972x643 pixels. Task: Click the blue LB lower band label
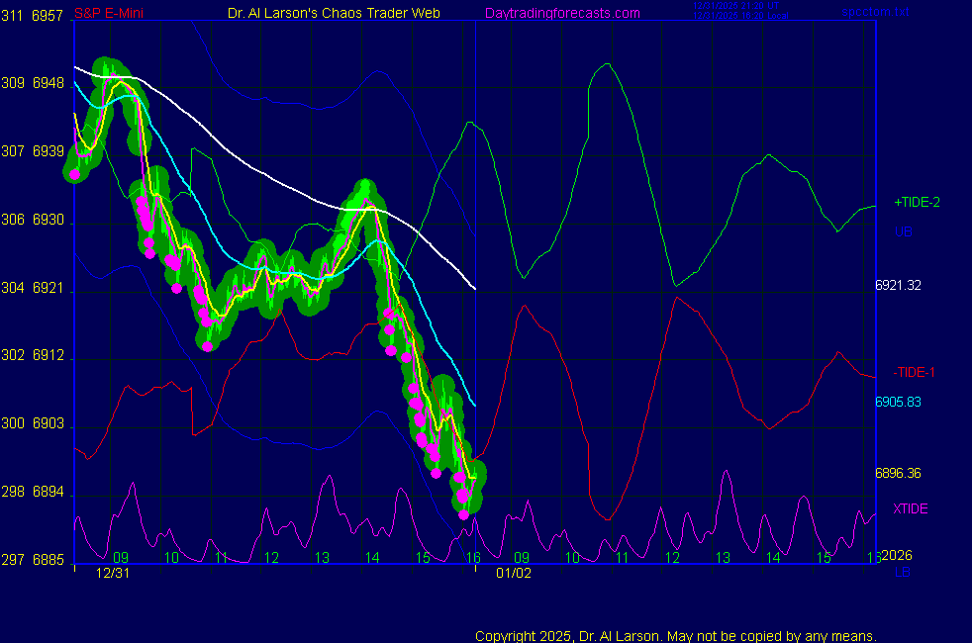[x=902, y=572]
